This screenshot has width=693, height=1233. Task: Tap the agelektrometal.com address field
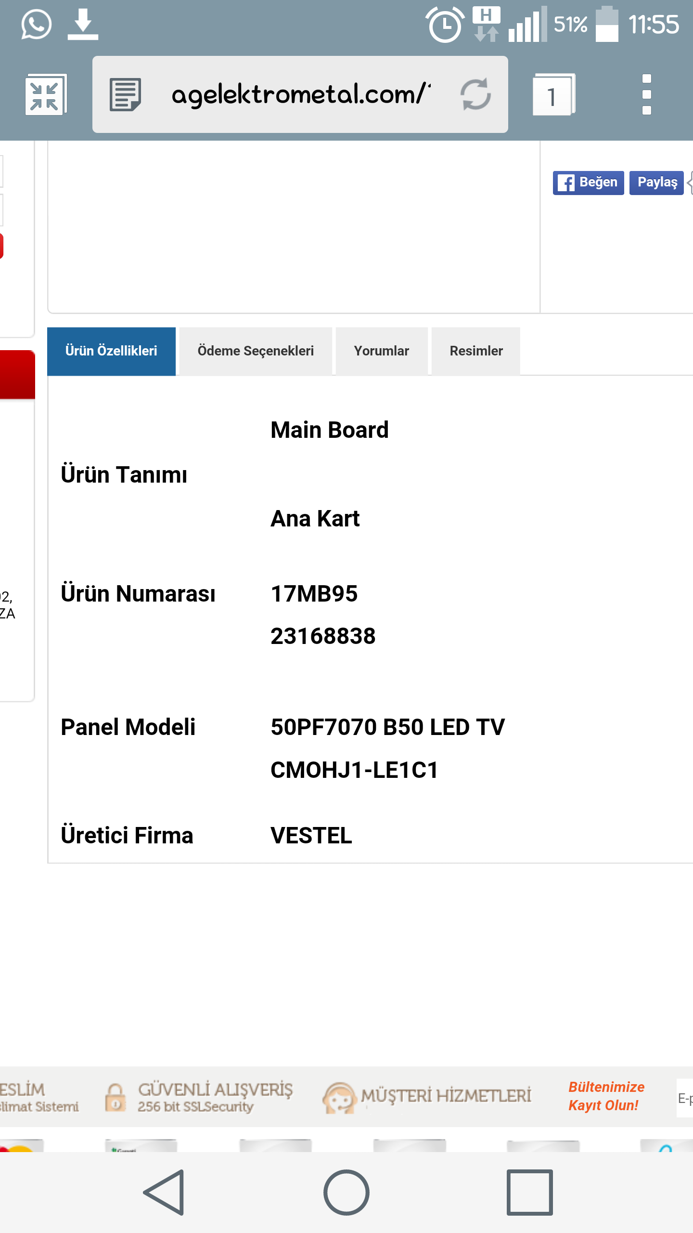[300, 94]
